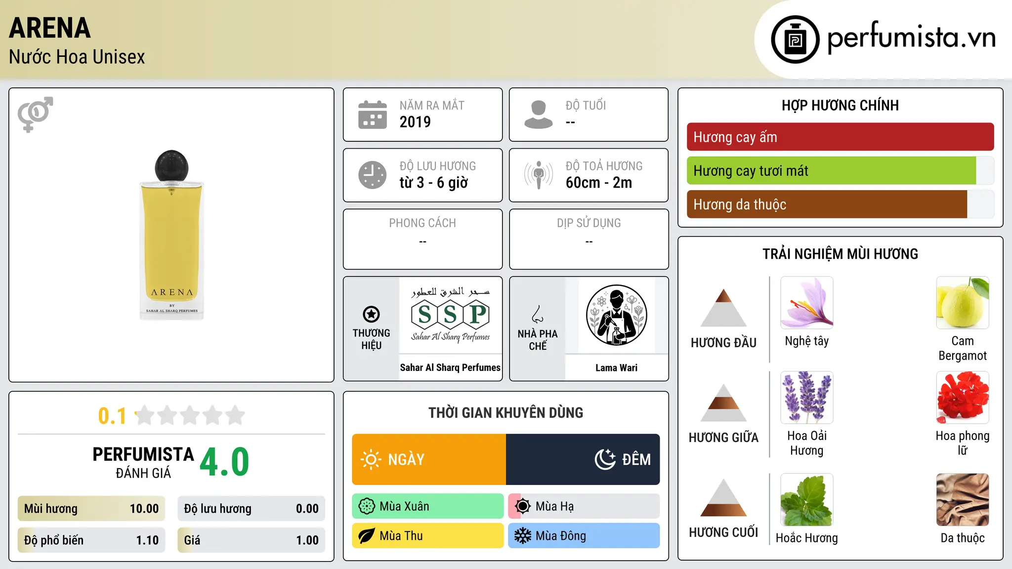Screen dimensions: 1012x569
Task: Click the five-star rating row
Action: pos(190,415)
